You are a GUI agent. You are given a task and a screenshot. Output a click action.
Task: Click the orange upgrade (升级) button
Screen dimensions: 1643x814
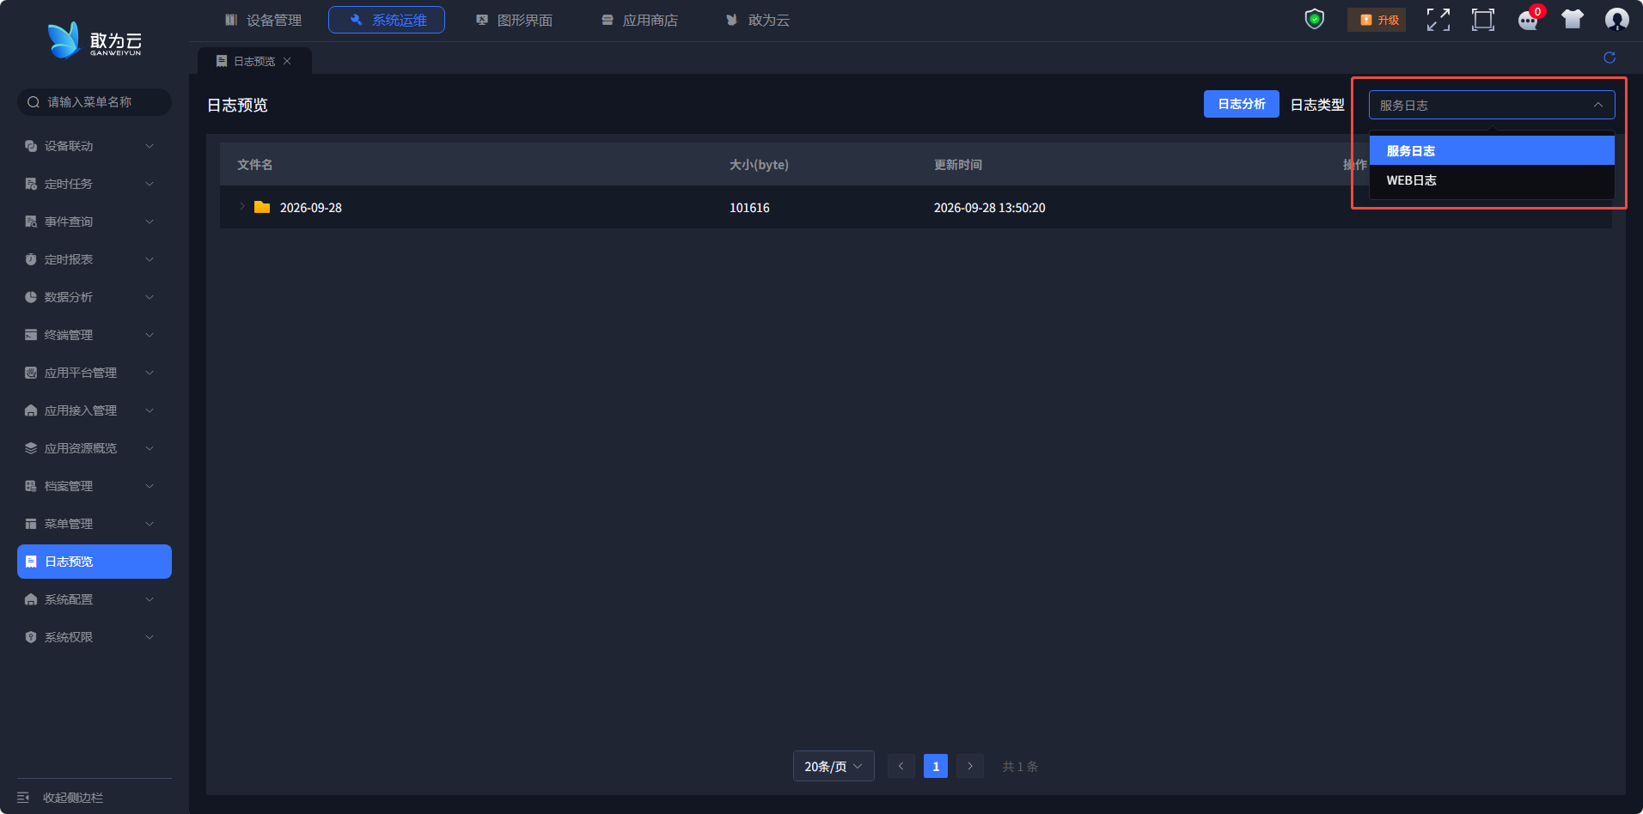[x=1377, y=20]
